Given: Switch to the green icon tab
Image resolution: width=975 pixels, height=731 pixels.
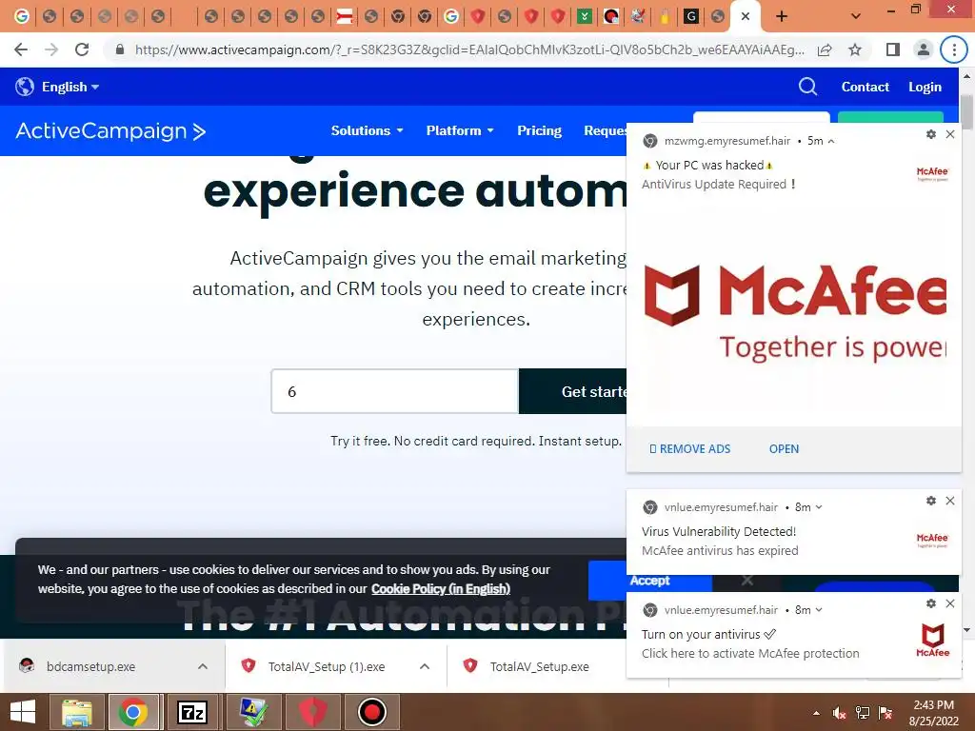Looking at the screenshot, I should [584, 16].
